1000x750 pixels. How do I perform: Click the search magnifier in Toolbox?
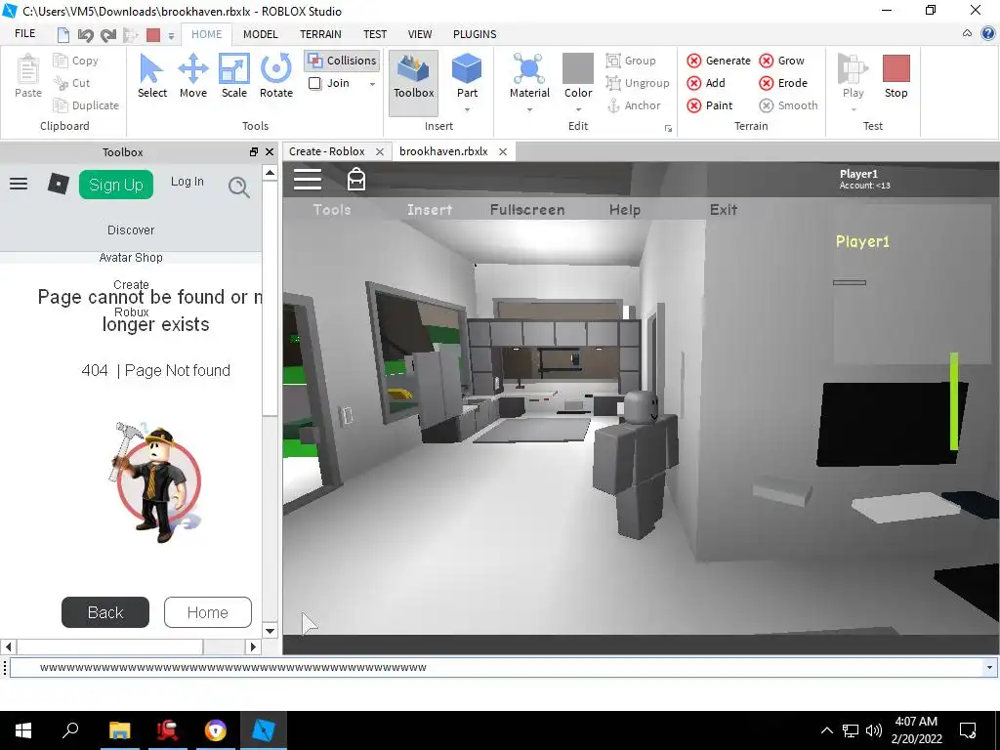coord(239,187)
